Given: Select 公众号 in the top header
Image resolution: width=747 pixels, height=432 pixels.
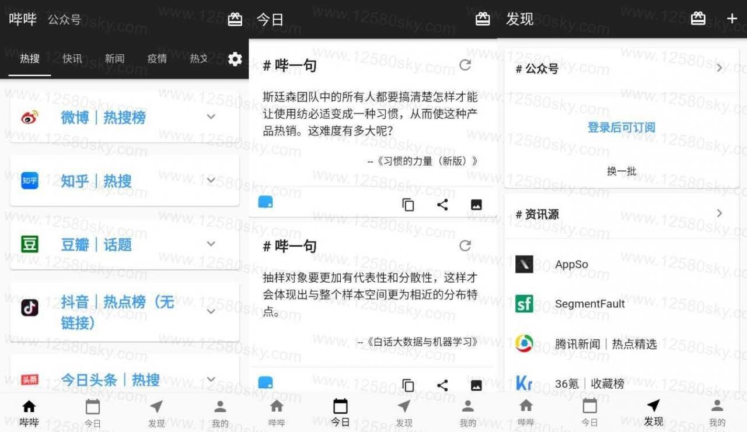Looking at the screenshot, I should pyautogui.click(x=64, y=20).
